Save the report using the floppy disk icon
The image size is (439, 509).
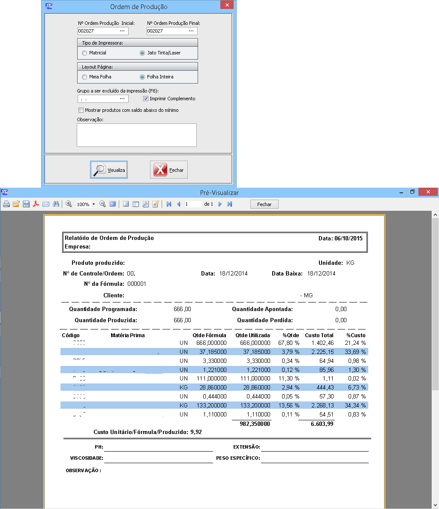point(26,204)
